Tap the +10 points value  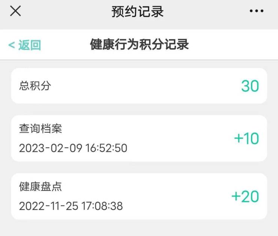(246, 139)
